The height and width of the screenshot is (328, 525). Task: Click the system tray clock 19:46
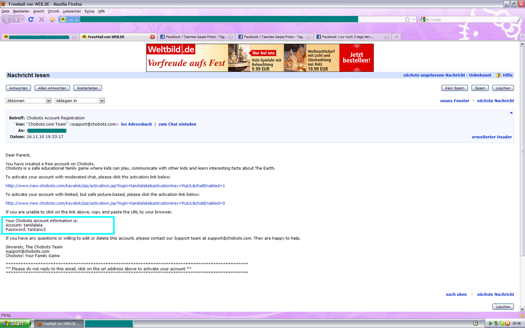tap(516, 323)
